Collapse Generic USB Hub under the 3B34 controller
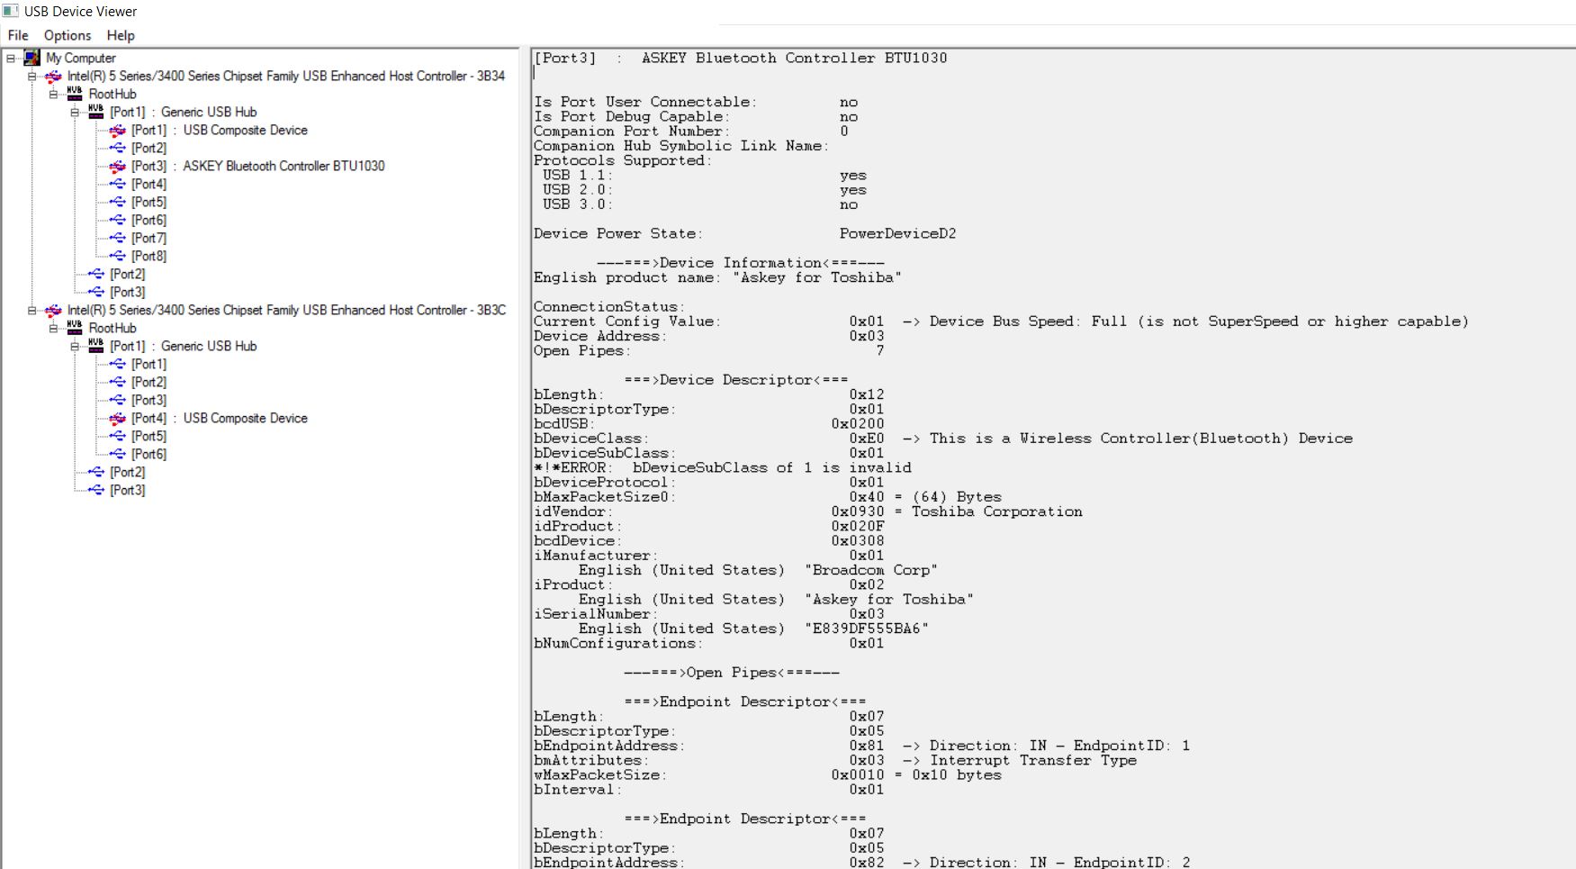Image resolution: width=1576 pixels, height=869 pixels. coord(76,112)
